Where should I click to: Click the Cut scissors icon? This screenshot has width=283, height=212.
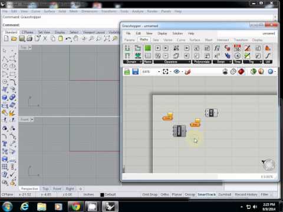coord(45,38)
